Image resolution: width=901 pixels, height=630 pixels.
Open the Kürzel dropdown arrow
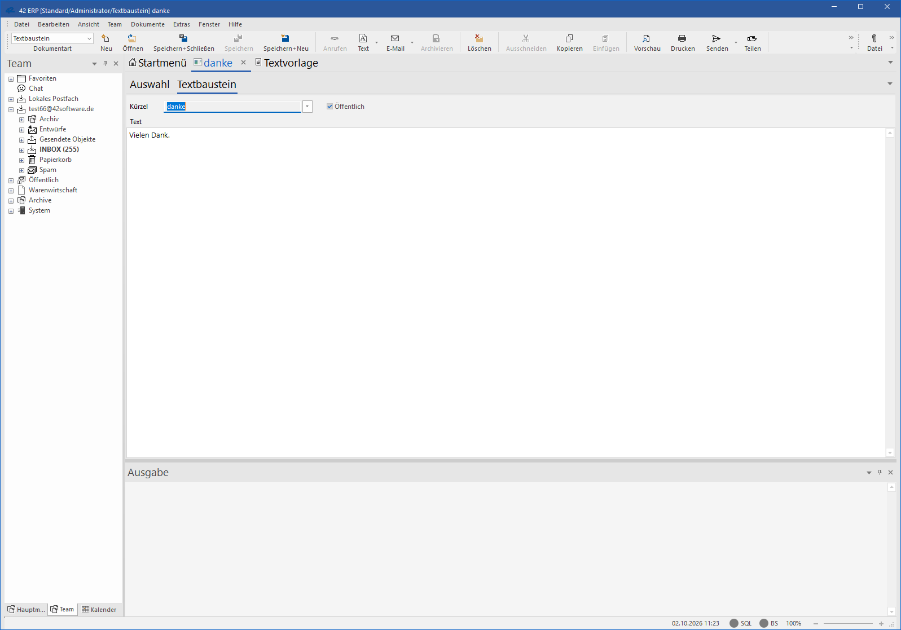(307, 107)
